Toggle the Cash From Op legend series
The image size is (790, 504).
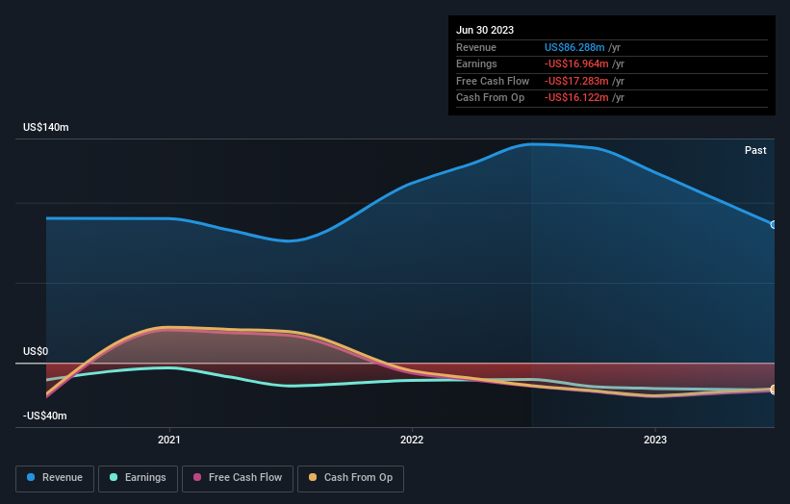[350, 478]
